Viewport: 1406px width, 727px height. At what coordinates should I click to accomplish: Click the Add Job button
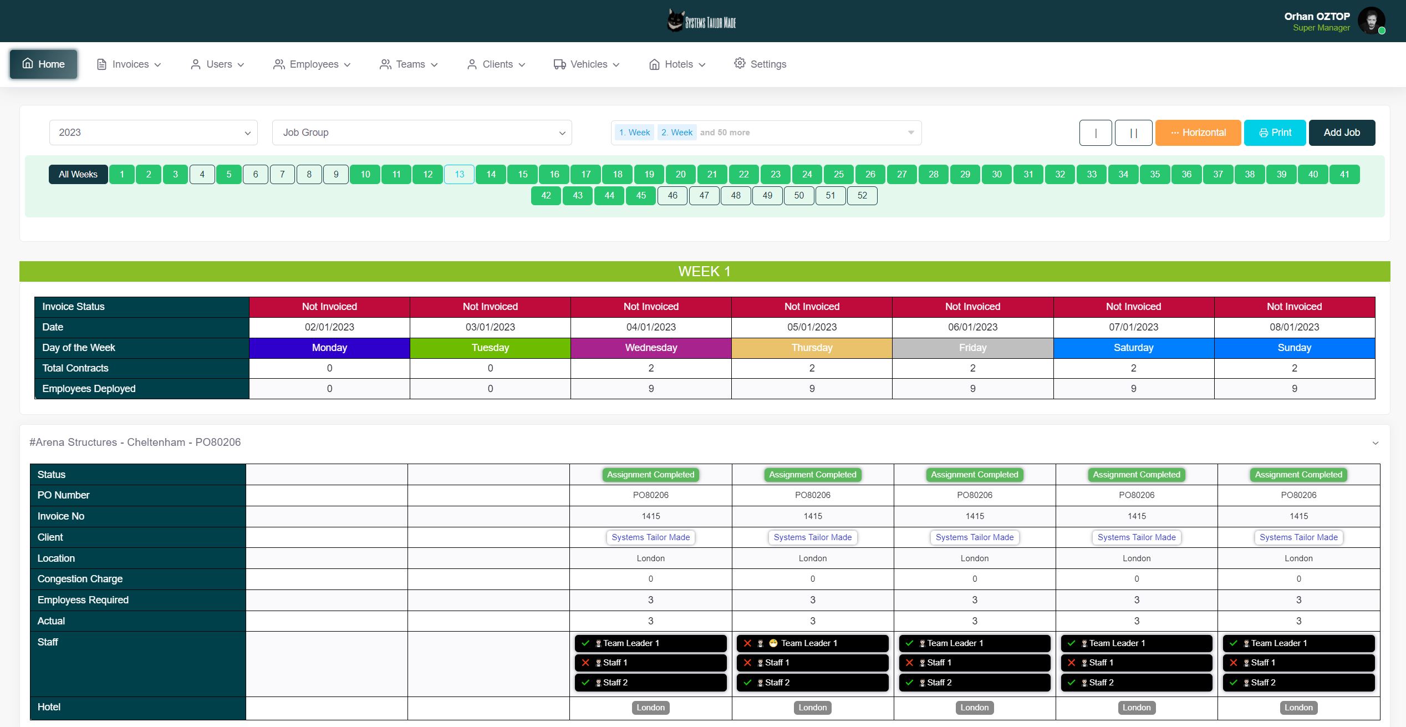[1341, 133]
